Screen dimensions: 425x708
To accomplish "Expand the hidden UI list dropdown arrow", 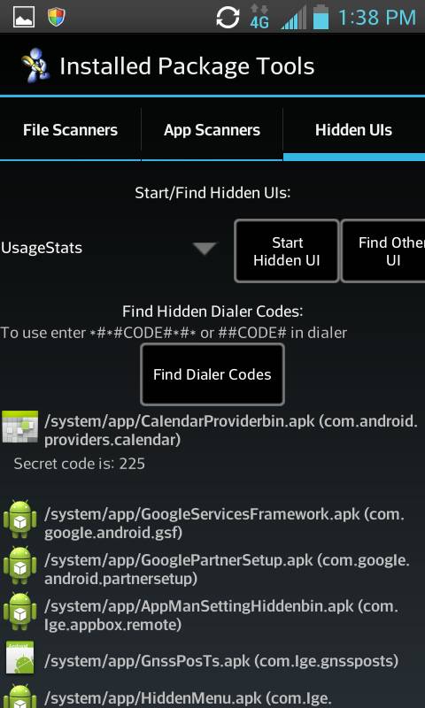I will click(x=205, y=249).
